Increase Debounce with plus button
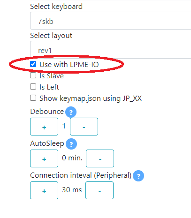191x218 pixels. tap(44, 127)
